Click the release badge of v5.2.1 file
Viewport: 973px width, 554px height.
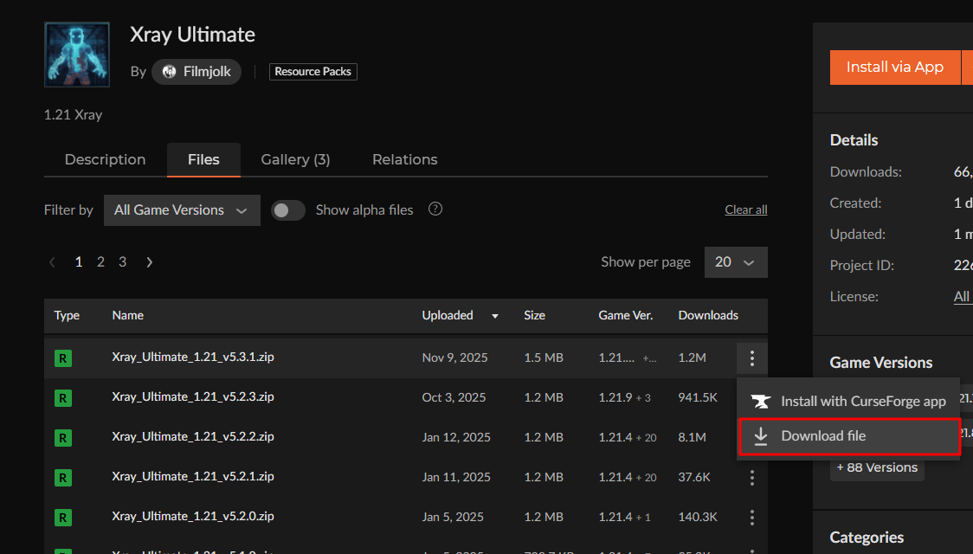pos(62,477)
